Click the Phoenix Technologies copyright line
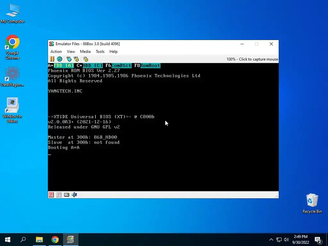The image size is (328, 246). [x=124, y=76]
